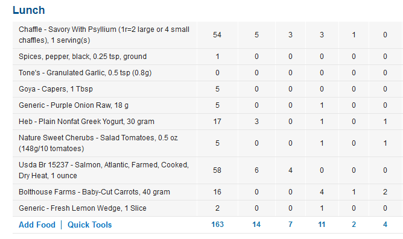Click the Lunch meal heading
This screenshot has height=239, width=403.
[29, 10]
